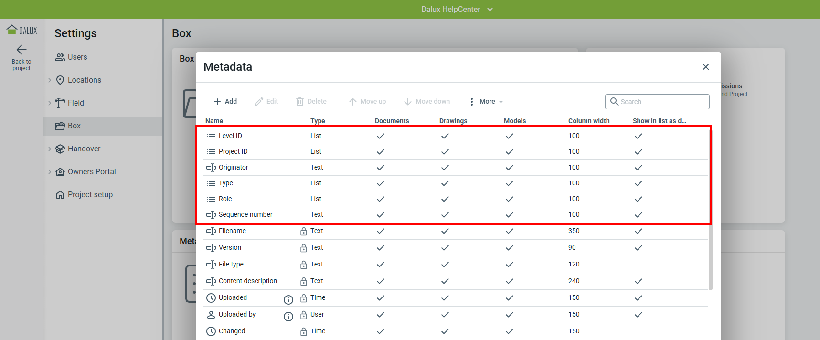This screenshot has height=340, width=820.
Task: Toggle Drawings checkmark for Project ID
Action: (445, 152)
